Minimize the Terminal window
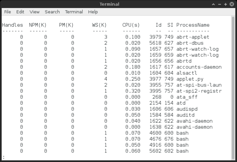This screenshot has width=237, height=162. pos(220,4)
